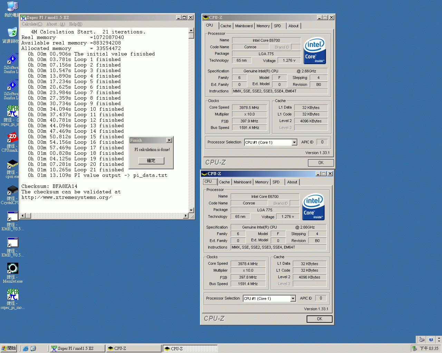Screen dimensions: 442x353
Task: Activate Super PI / mod1.5 XS taskbar button
Action: click(77, 349)
